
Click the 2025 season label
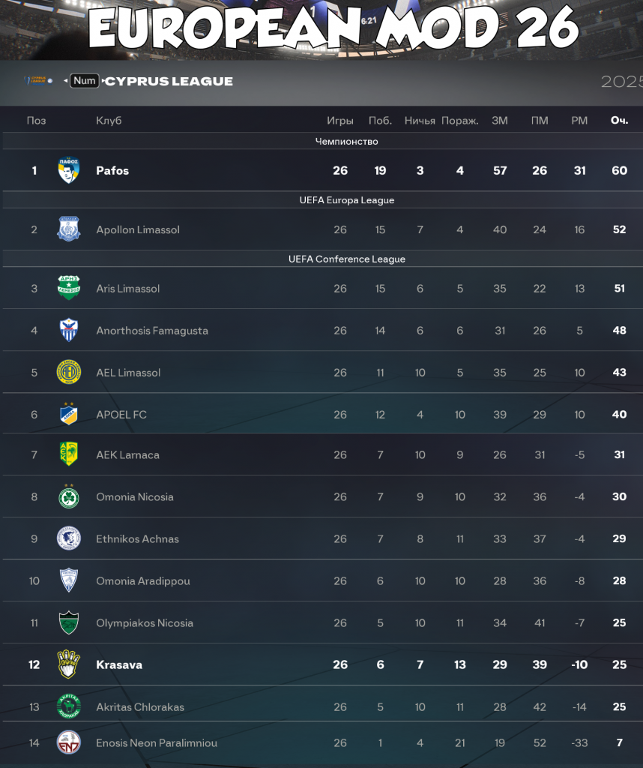pos(623,82)
